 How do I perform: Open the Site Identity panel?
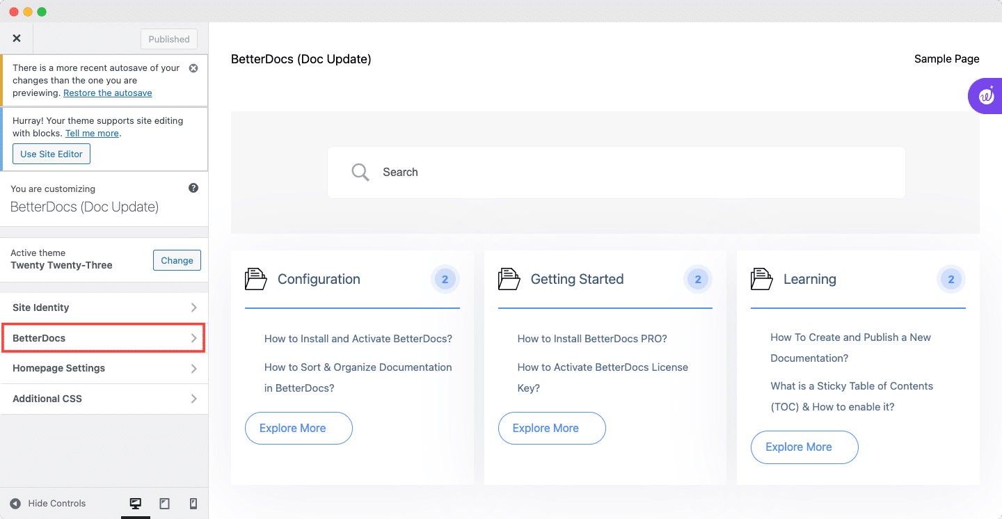[x=104, y=308]
